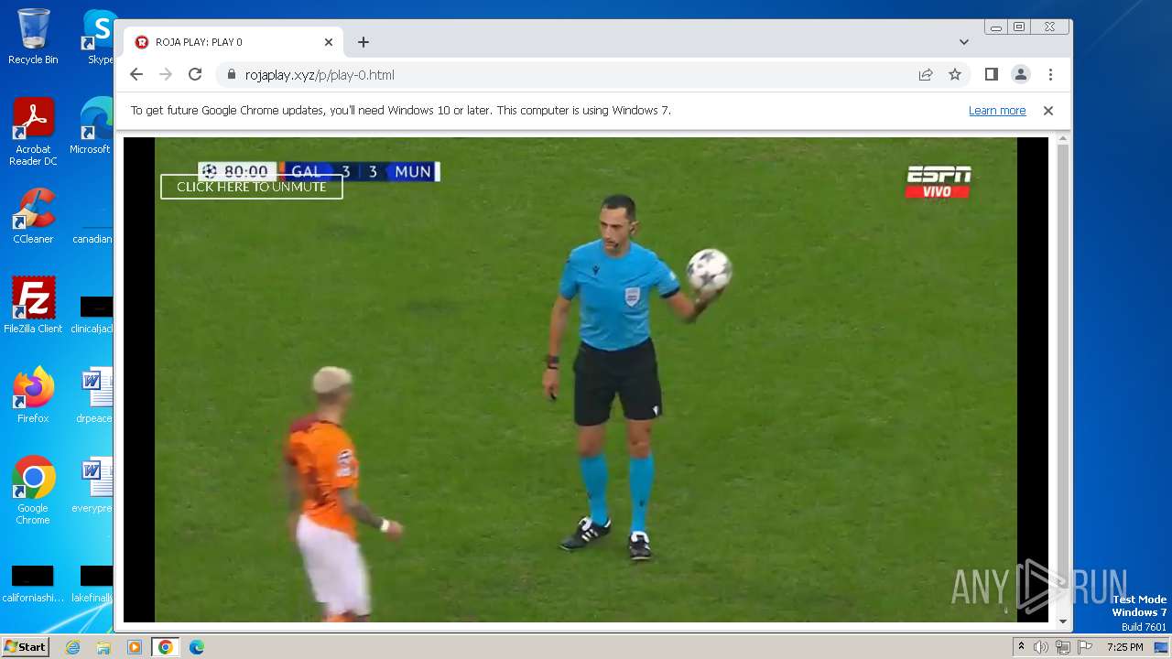The width and height of the screenshot is (1172, 659).
Task: Bookmark this page with the star icon
Action: coord(955,75)
